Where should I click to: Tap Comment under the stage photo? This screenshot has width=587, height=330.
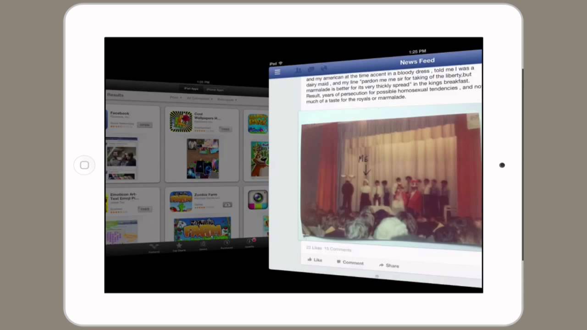click(350, 262)
